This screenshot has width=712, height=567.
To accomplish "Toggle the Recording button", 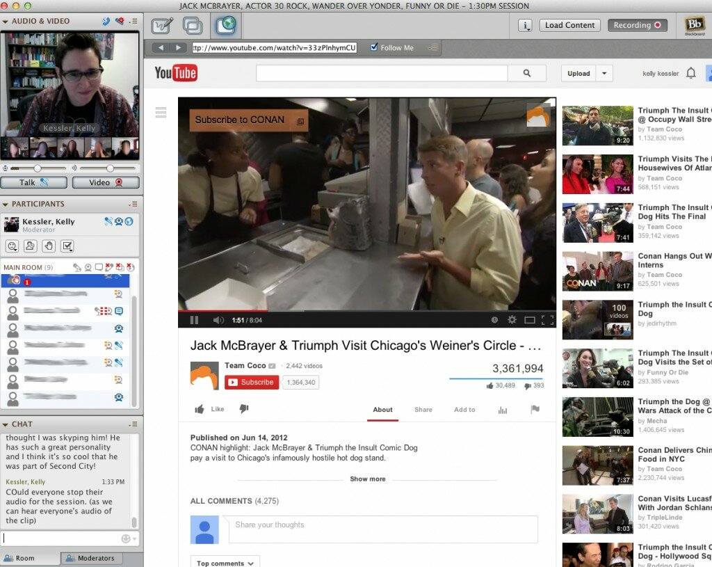I will (637, 26).
